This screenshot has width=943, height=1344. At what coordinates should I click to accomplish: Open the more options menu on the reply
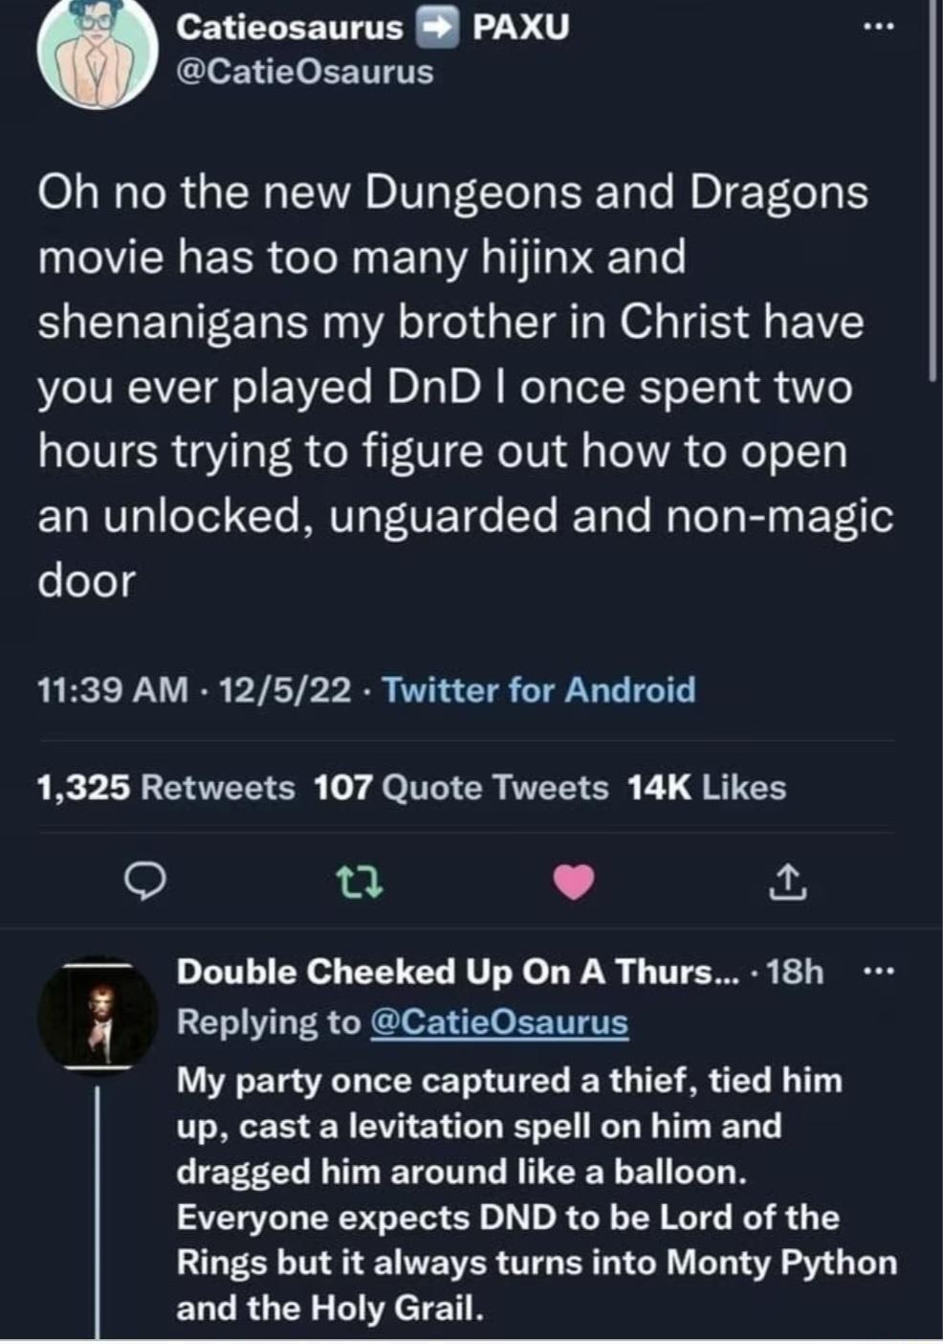pos(881,971)
